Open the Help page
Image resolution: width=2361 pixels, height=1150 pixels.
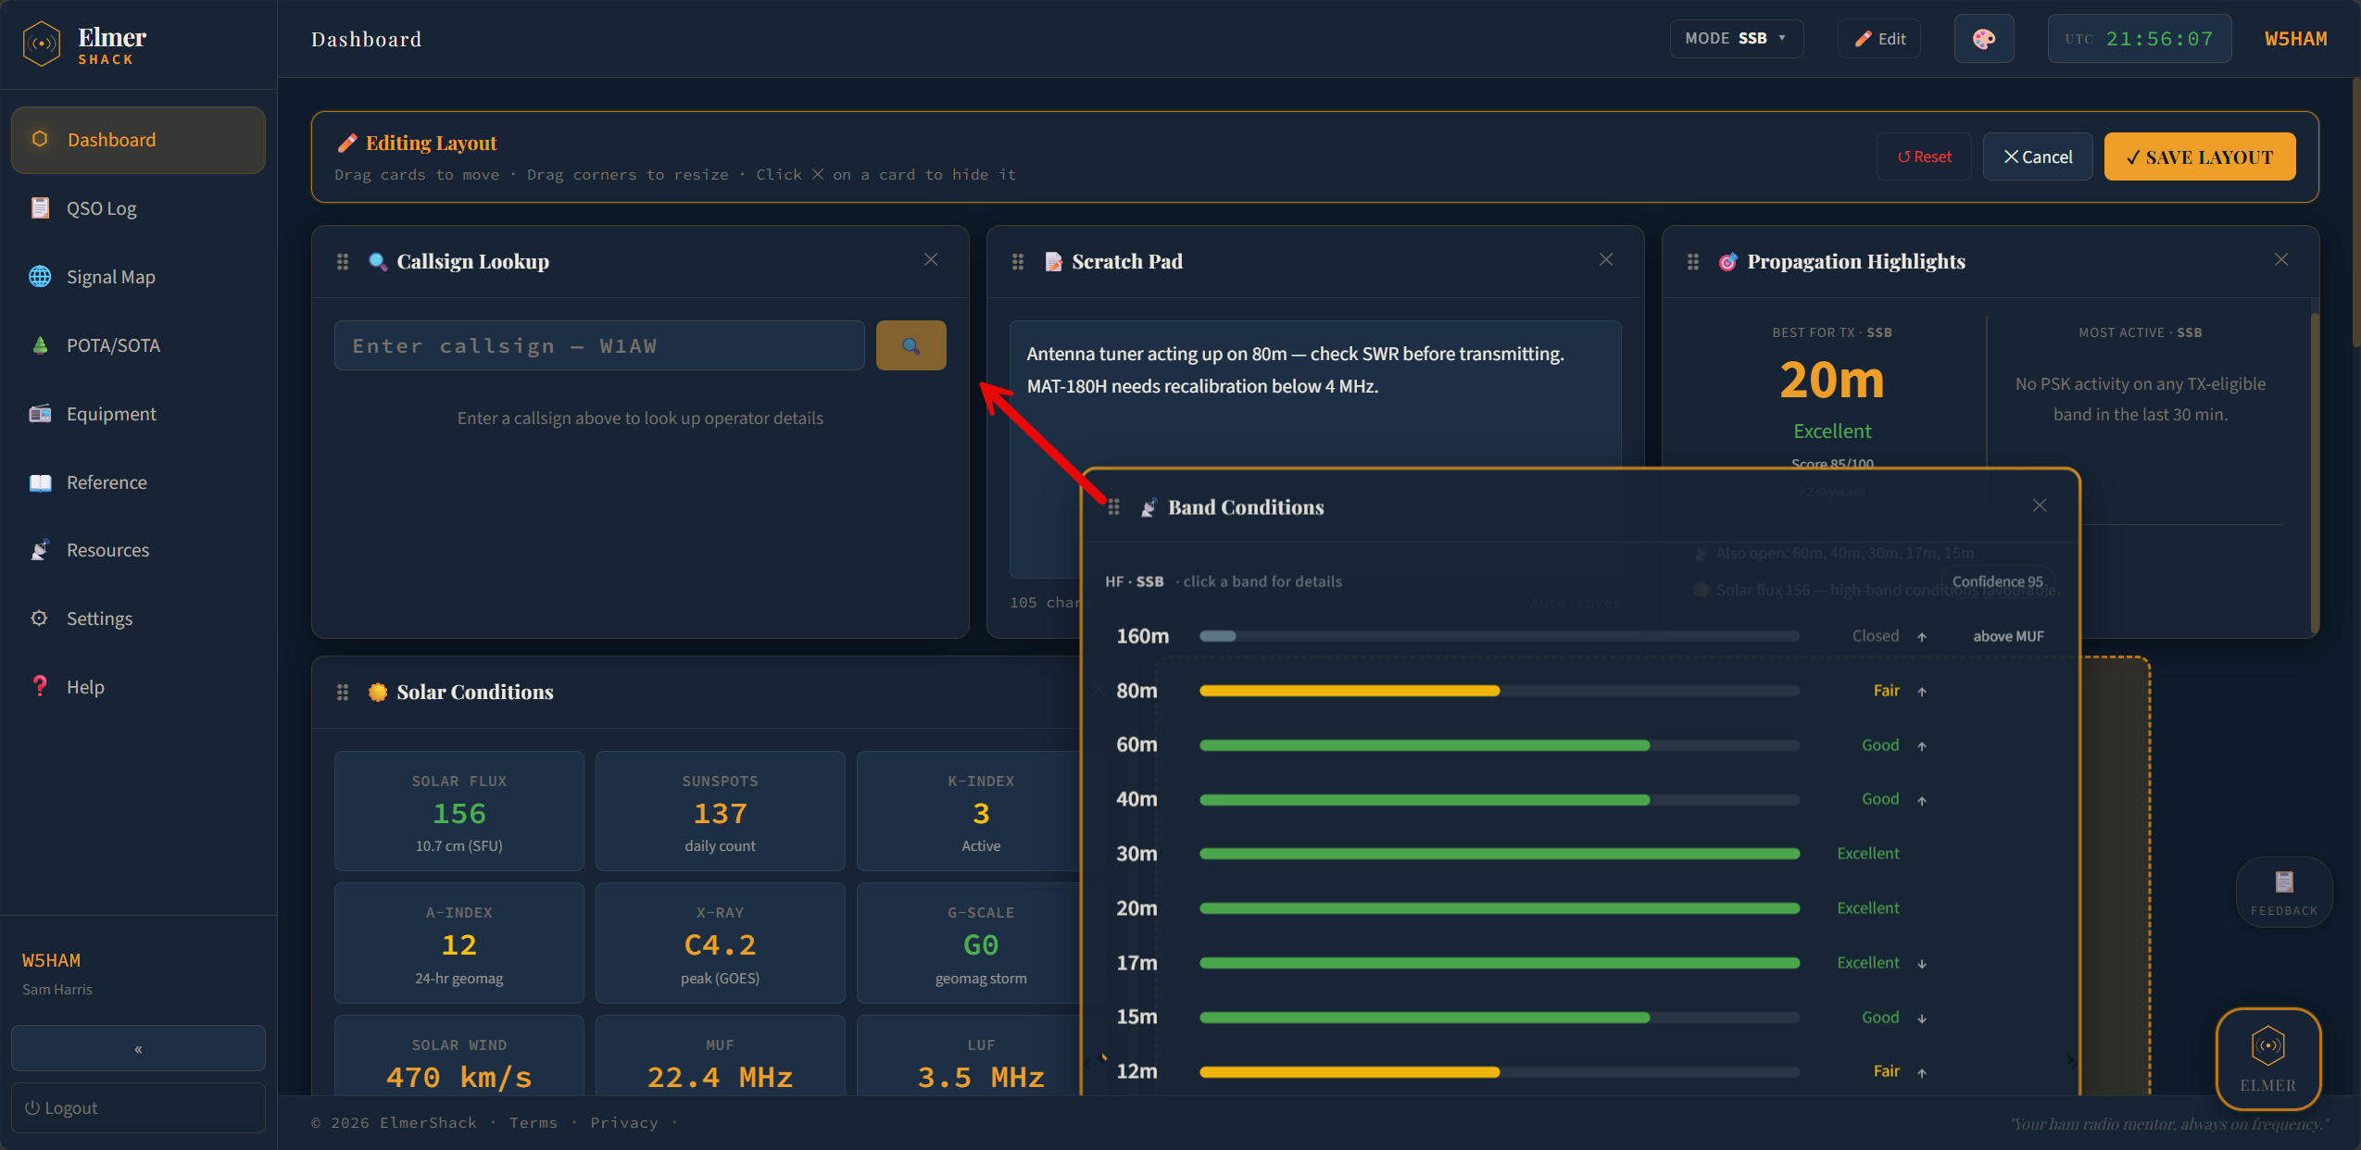[138, 687]
